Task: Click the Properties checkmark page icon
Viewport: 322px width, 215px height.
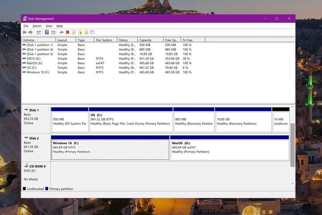Action: (74, 32)
